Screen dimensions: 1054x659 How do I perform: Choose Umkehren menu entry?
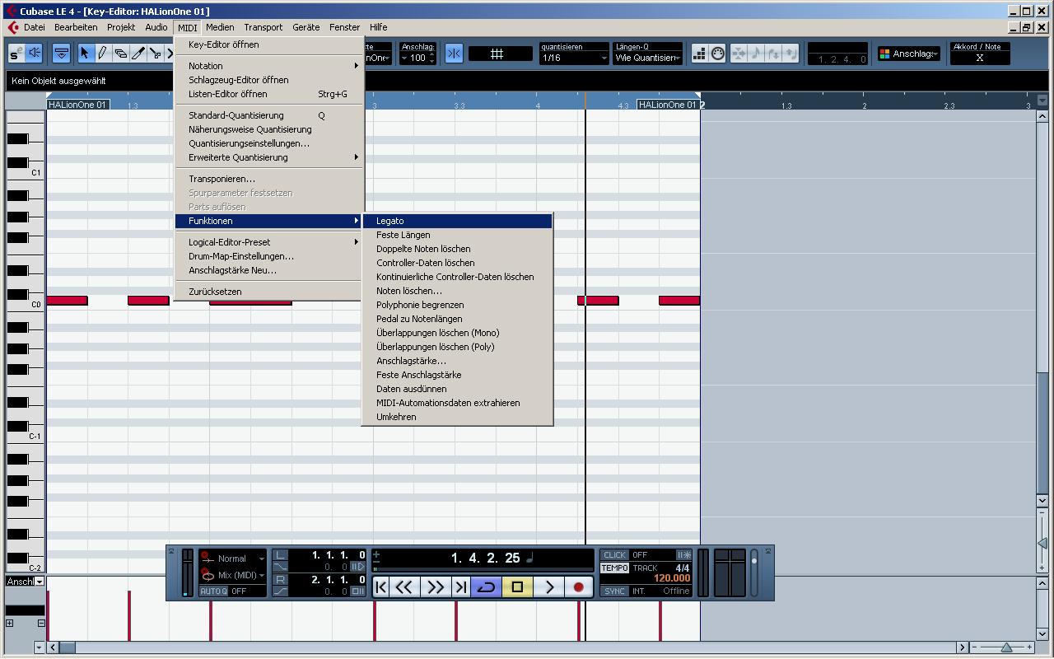click(458, 417)
